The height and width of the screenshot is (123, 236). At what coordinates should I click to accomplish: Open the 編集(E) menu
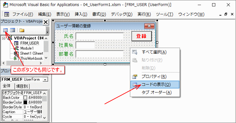45,14
